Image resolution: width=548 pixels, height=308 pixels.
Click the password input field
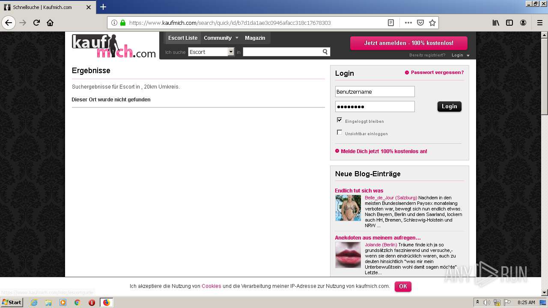click(375, 107)
